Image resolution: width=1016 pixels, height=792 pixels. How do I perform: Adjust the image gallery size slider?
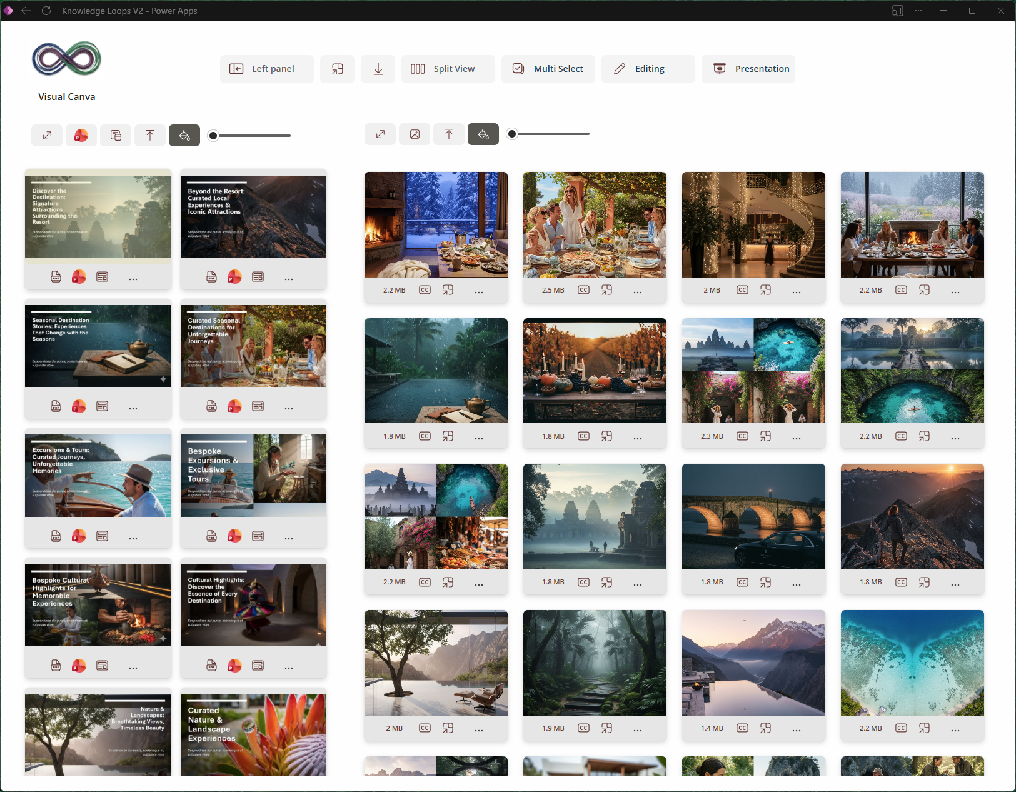tap(548, 134)
